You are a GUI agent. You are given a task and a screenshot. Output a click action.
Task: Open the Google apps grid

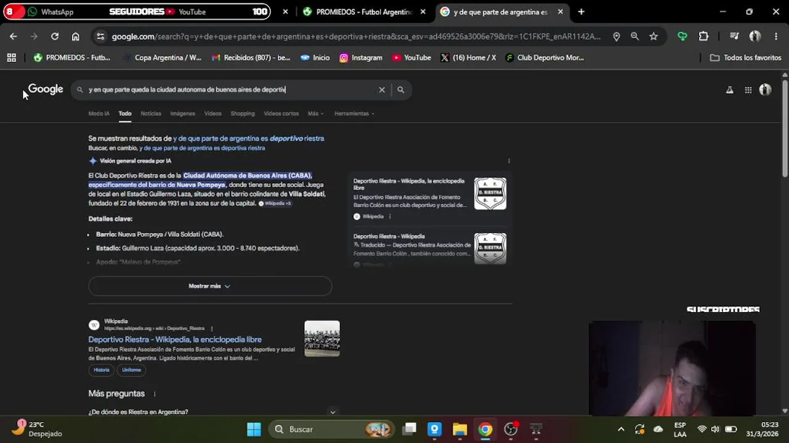tap(748, 90)
